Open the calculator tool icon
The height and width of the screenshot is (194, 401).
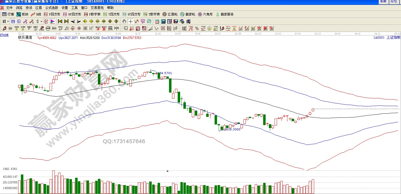coord(163,21)
